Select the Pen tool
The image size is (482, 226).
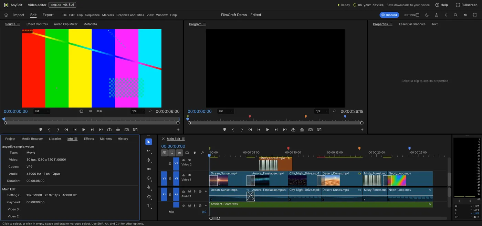pyautogui.click(x=149, y=187)
